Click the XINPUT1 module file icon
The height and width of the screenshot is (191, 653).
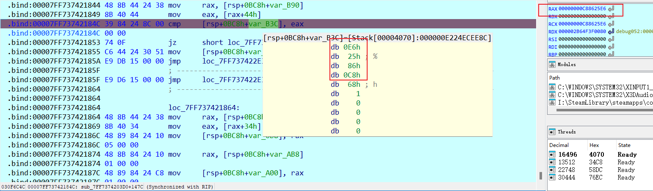pos(552,87)
